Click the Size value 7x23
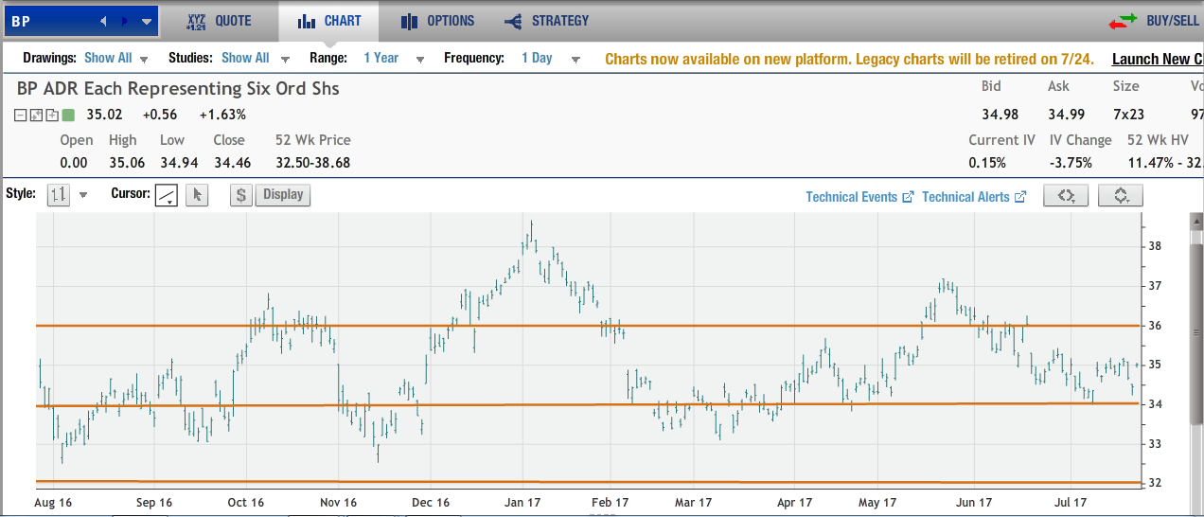 click(1130, 115)
